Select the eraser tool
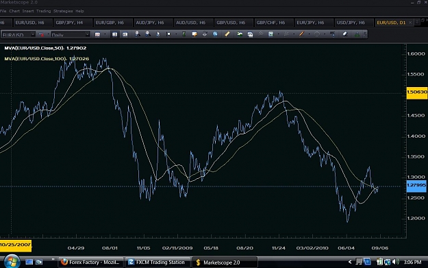The image size is (428, 268). [x=345, y=34]
